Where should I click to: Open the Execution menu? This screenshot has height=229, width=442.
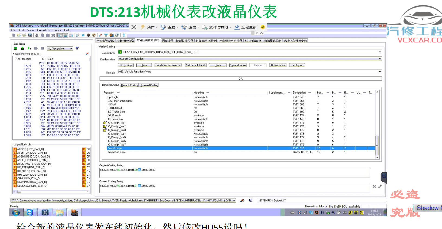[43, 30]
